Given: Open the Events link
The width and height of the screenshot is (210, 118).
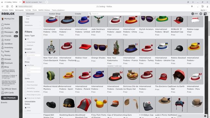Looking at the screenshot, I should [x=4, y=103].
